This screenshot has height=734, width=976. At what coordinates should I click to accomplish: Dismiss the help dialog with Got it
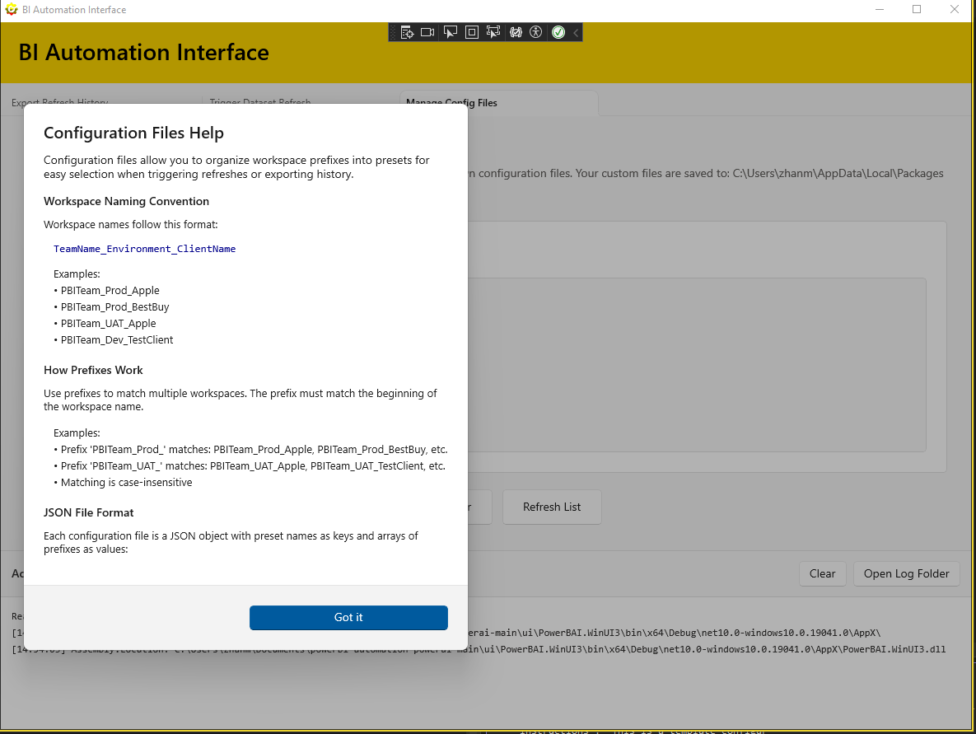click(x=348, y=617)
